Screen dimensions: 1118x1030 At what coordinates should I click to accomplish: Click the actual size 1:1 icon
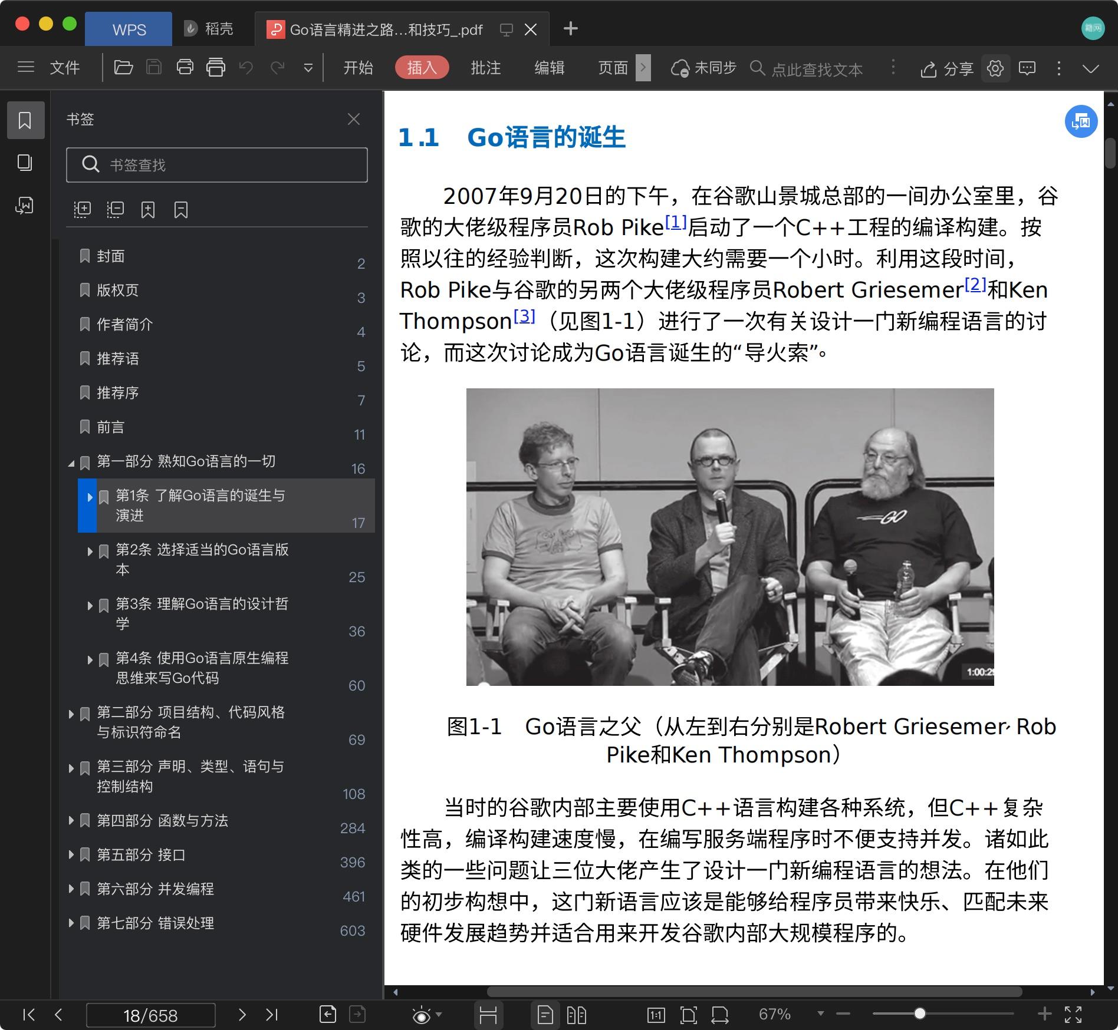coord(656,1015)
